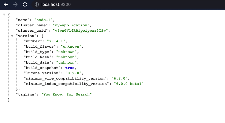Open the site information icon
The height and width of the screenshot is (123, 225).
[x=37, y=4]
